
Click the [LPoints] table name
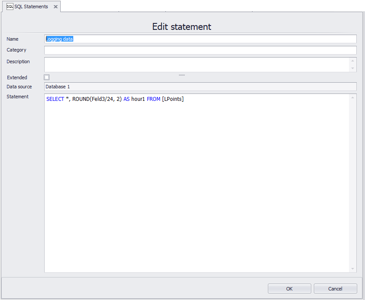(173, 99)
